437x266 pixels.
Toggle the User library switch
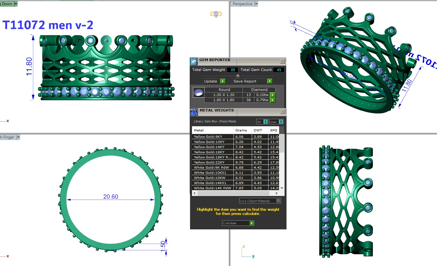pos(277,122)
